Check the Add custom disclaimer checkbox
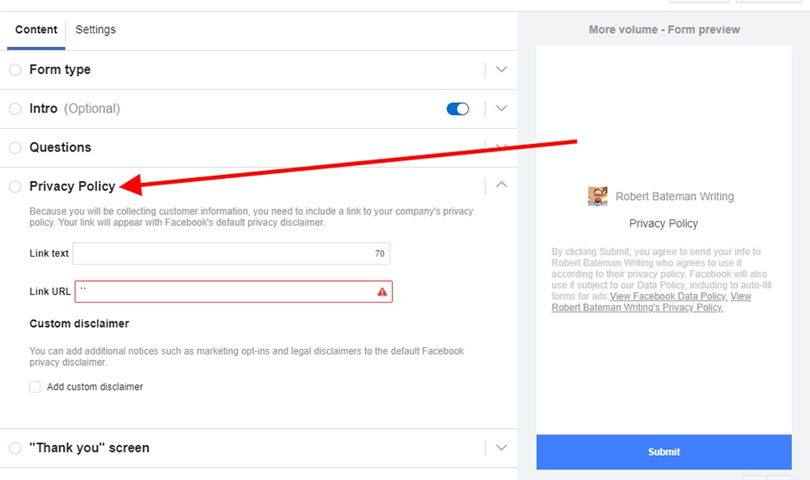Viewport: 810px width, 480px height. pyautogui.click(x=35, y=387)
